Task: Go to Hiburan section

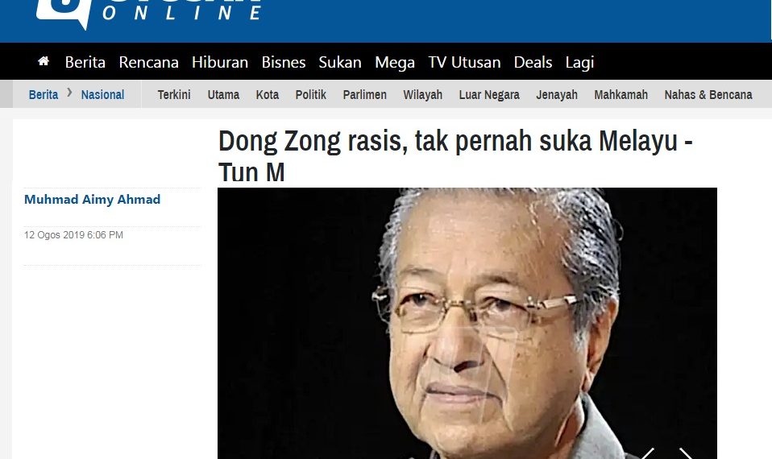Action: pos(220,62)
